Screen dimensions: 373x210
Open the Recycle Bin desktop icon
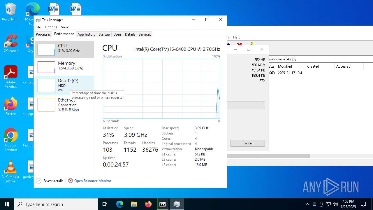point(10,12)
